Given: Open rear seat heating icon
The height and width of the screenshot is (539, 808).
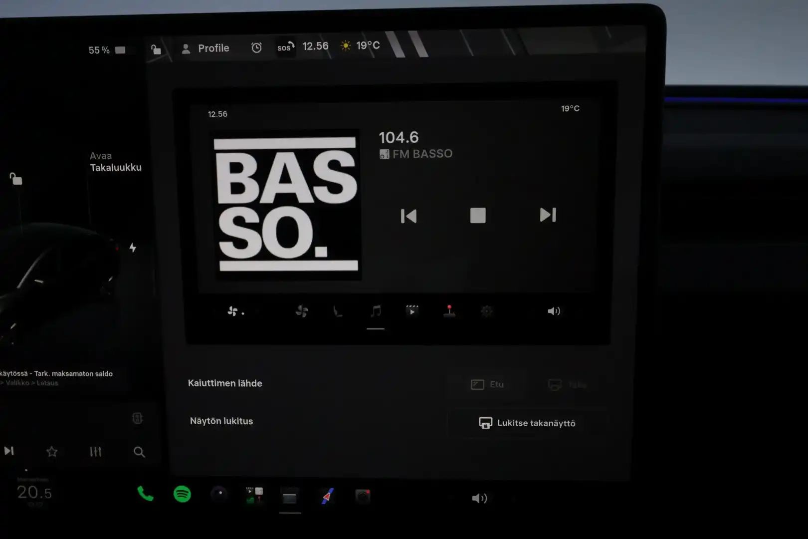Looking at the screenshot, I should point(338,311).
